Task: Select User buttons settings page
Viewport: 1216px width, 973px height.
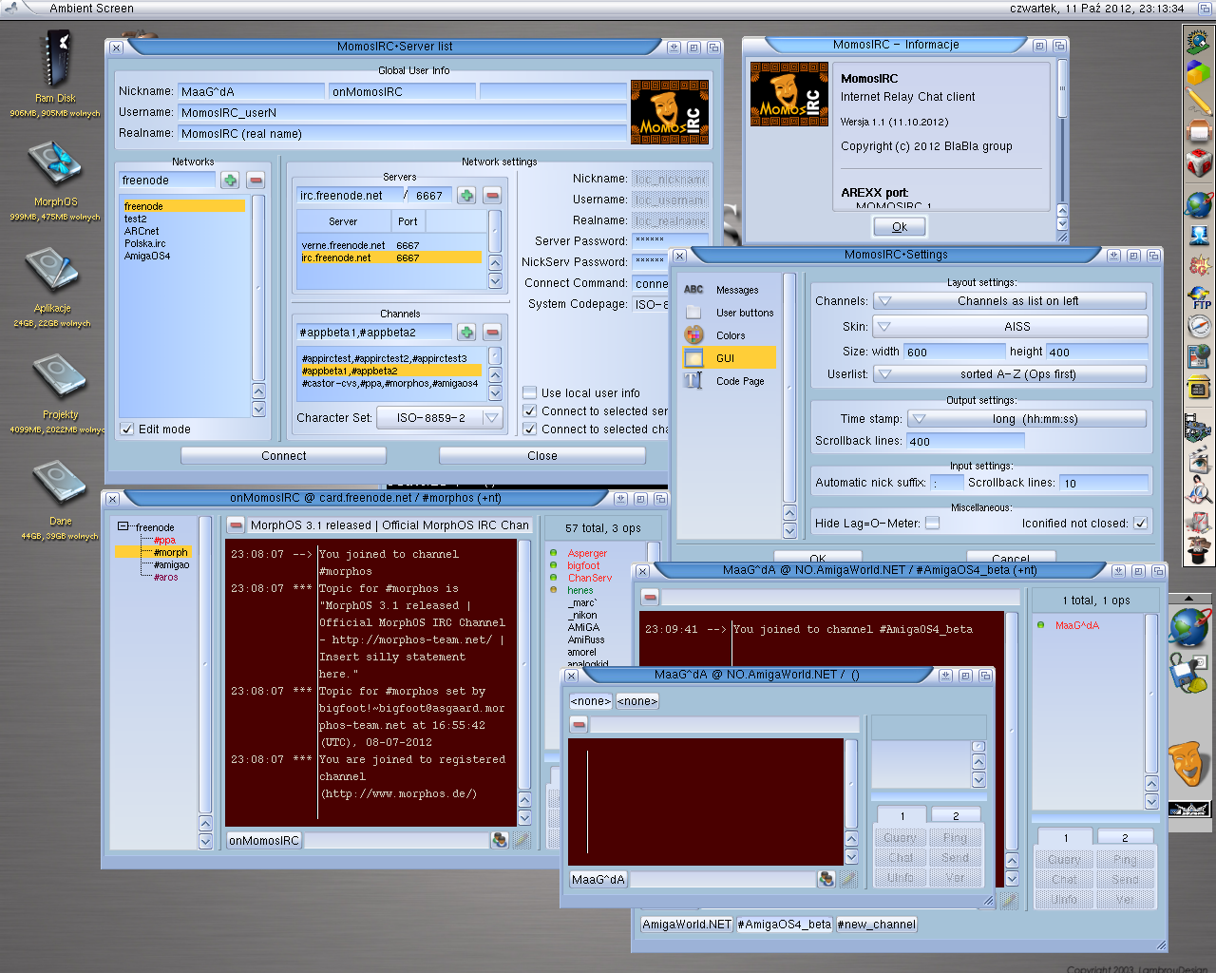Action: point(730,313)
